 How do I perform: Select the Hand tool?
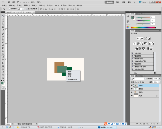(x=3, y=75)
